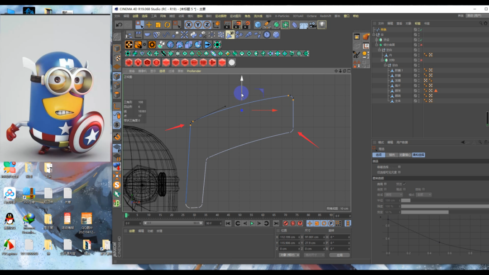Expand the 牙齿 tree node

377,40
